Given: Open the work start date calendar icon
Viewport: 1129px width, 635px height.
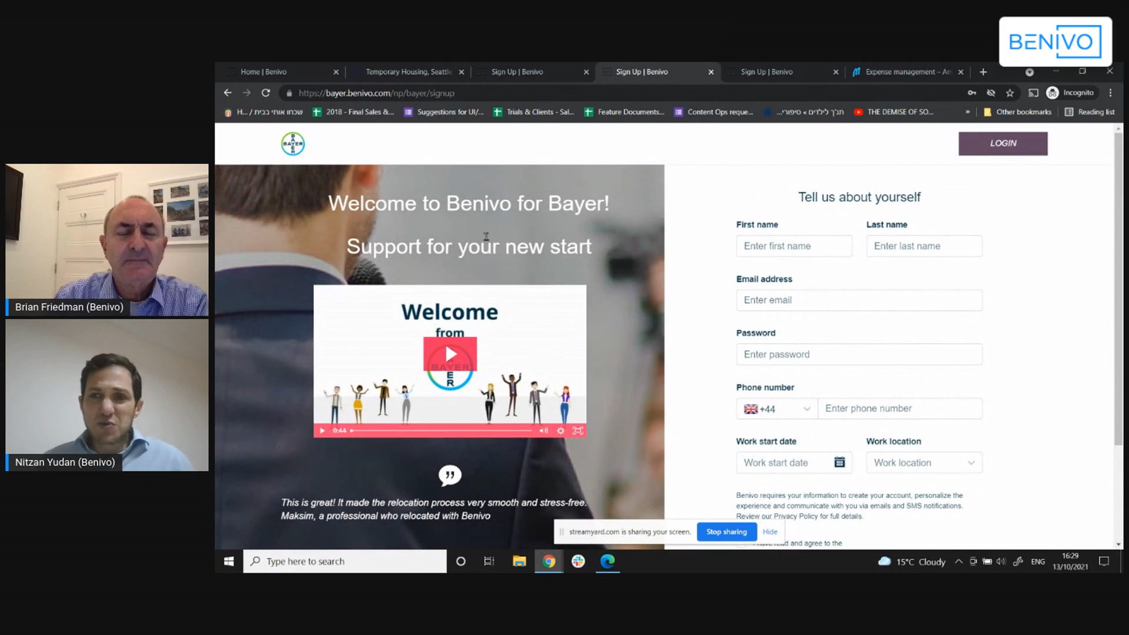Looking at the screenshot, I should pos(839,462).
